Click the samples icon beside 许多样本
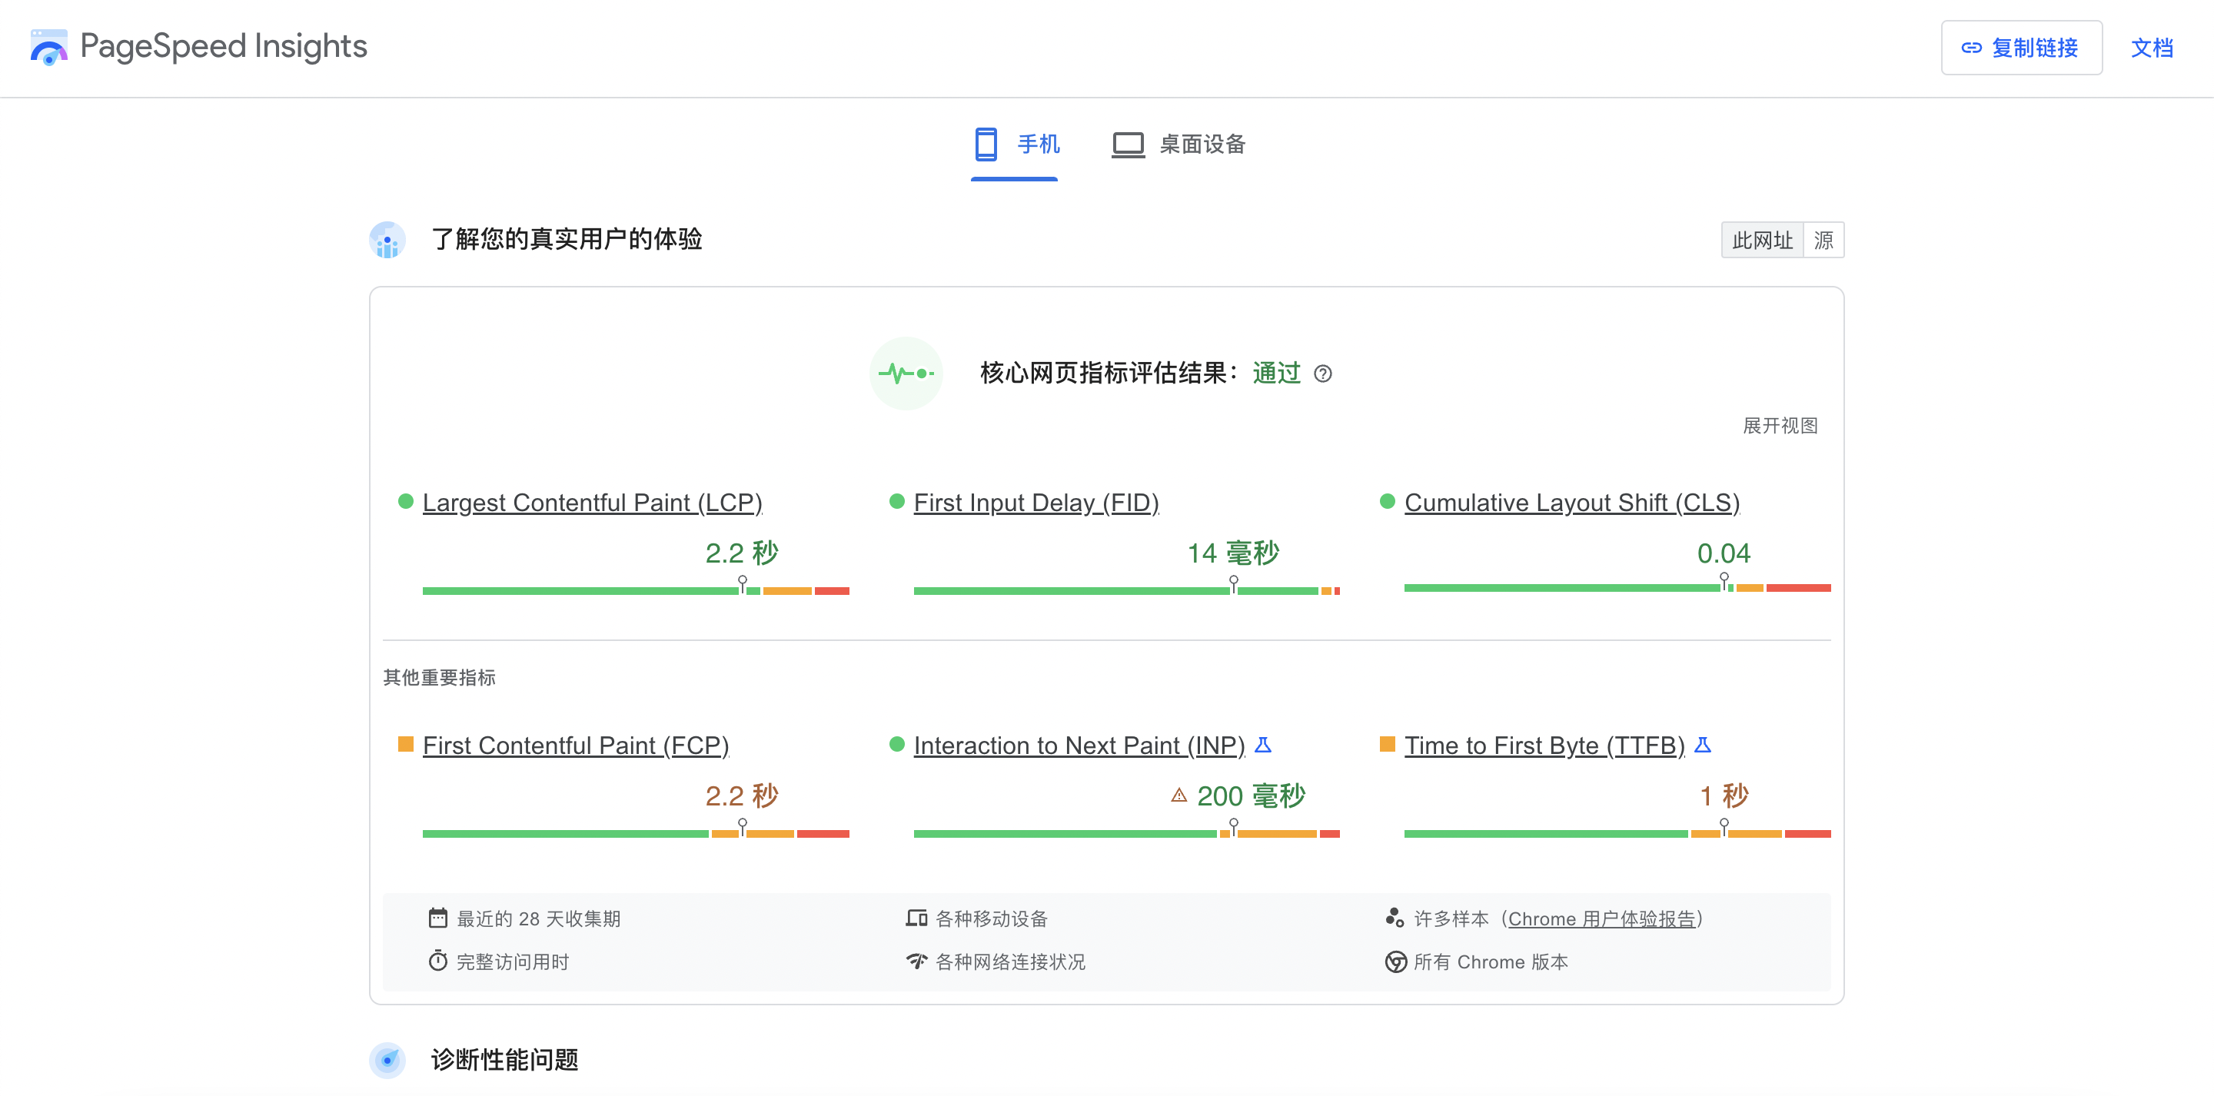Viewport: 2214px width, 1096px height. [1394, 918]
